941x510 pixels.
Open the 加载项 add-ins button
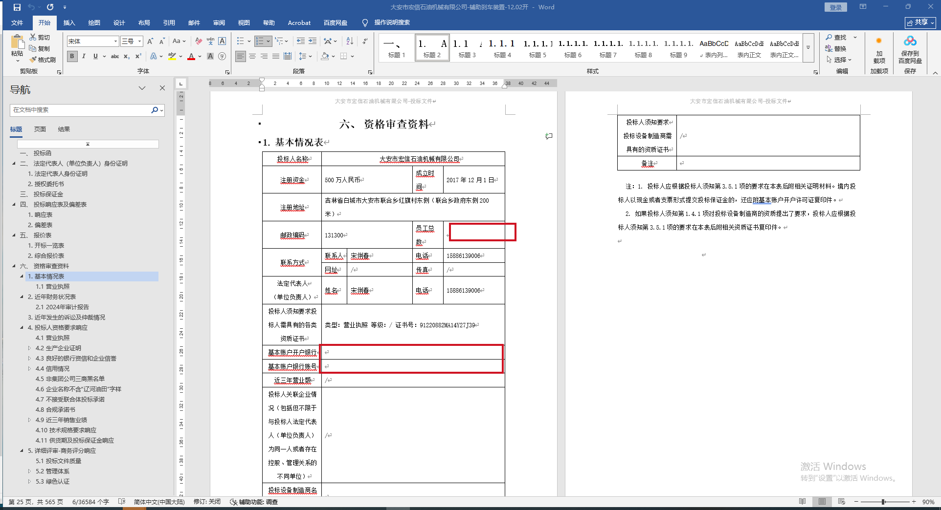coord(879,50)
